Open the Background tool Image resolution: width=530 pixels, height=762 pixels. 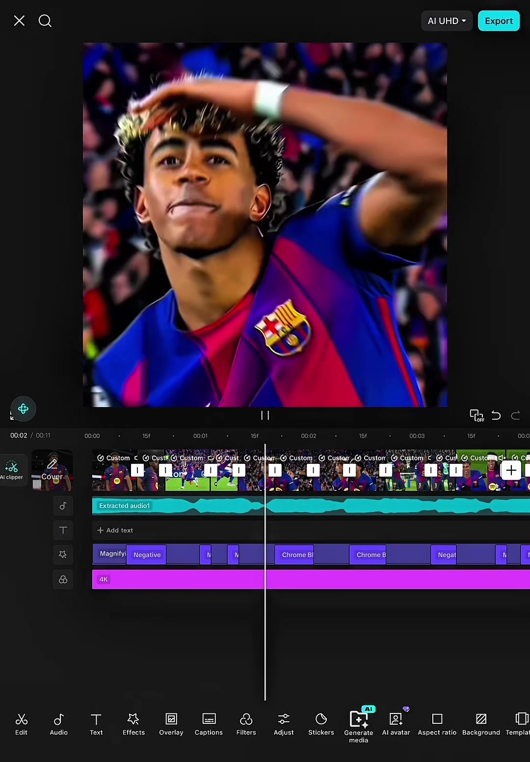[481, 724]
